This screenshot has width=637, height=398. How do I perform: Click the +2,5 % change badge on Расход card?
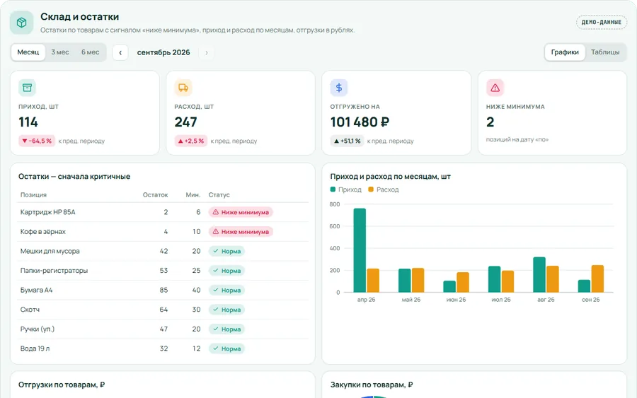191,141
